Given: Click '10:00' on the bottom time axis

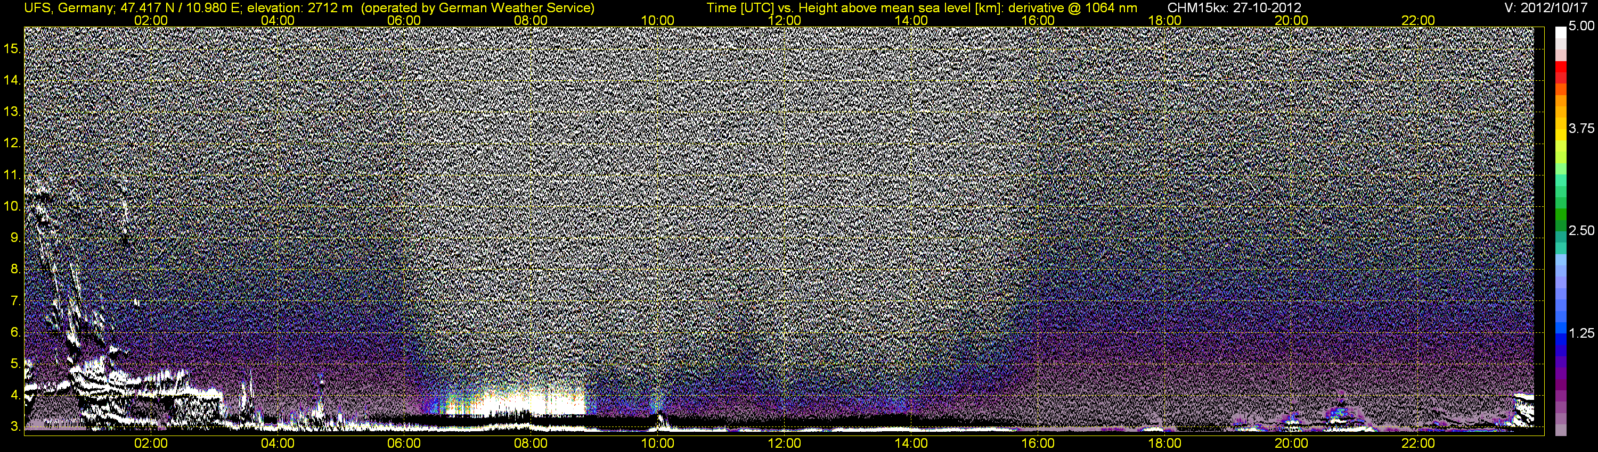Looking at the screenshot, I should [657, 443].
